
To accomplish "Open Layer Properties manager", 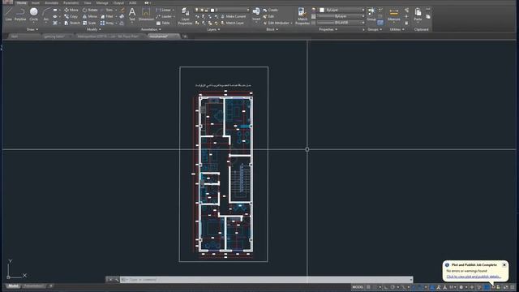I will [x=185, y=16].
